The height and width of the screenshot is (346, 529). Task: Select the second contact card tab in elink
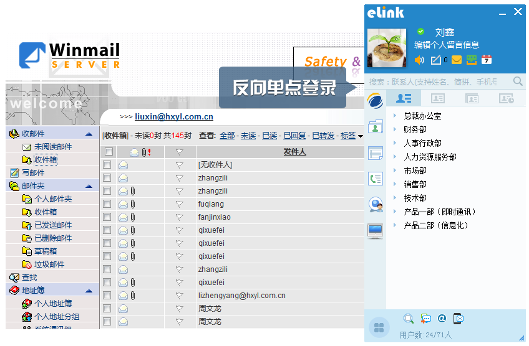point(437,98)
